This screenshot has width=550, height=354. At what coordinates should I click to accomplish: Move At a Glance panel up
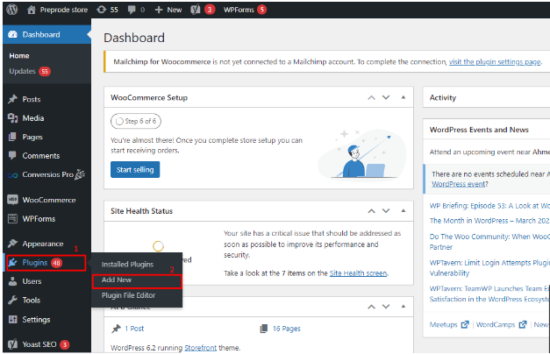(371, 307)
